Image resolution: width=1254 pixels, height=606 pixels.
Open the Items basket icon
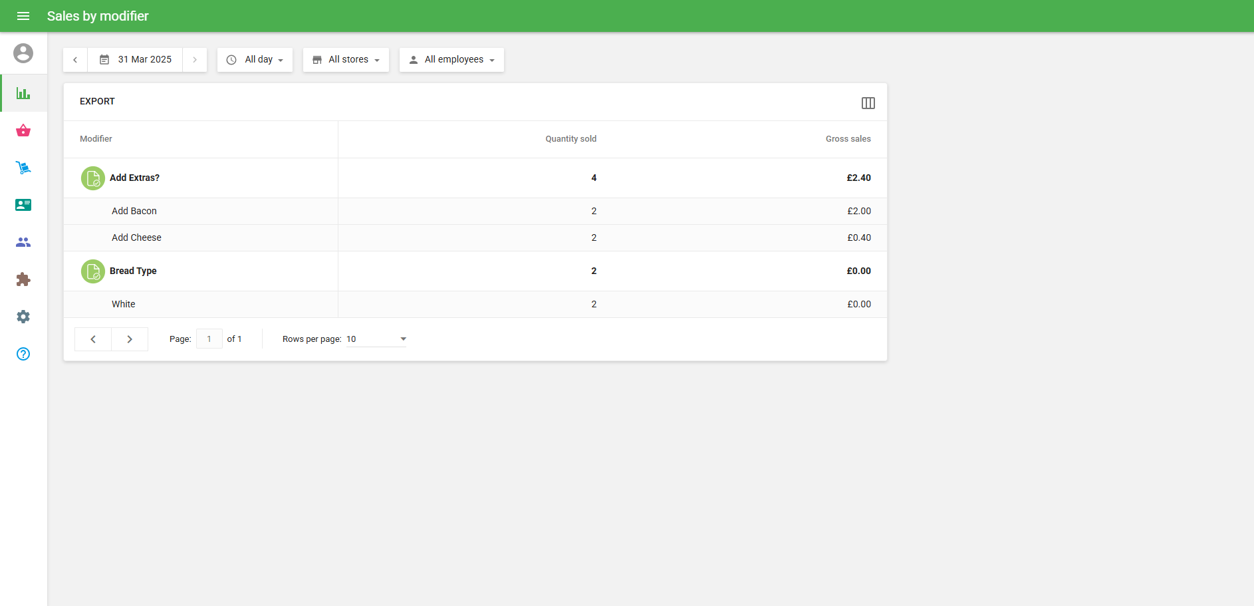click(x=23, y=130)
